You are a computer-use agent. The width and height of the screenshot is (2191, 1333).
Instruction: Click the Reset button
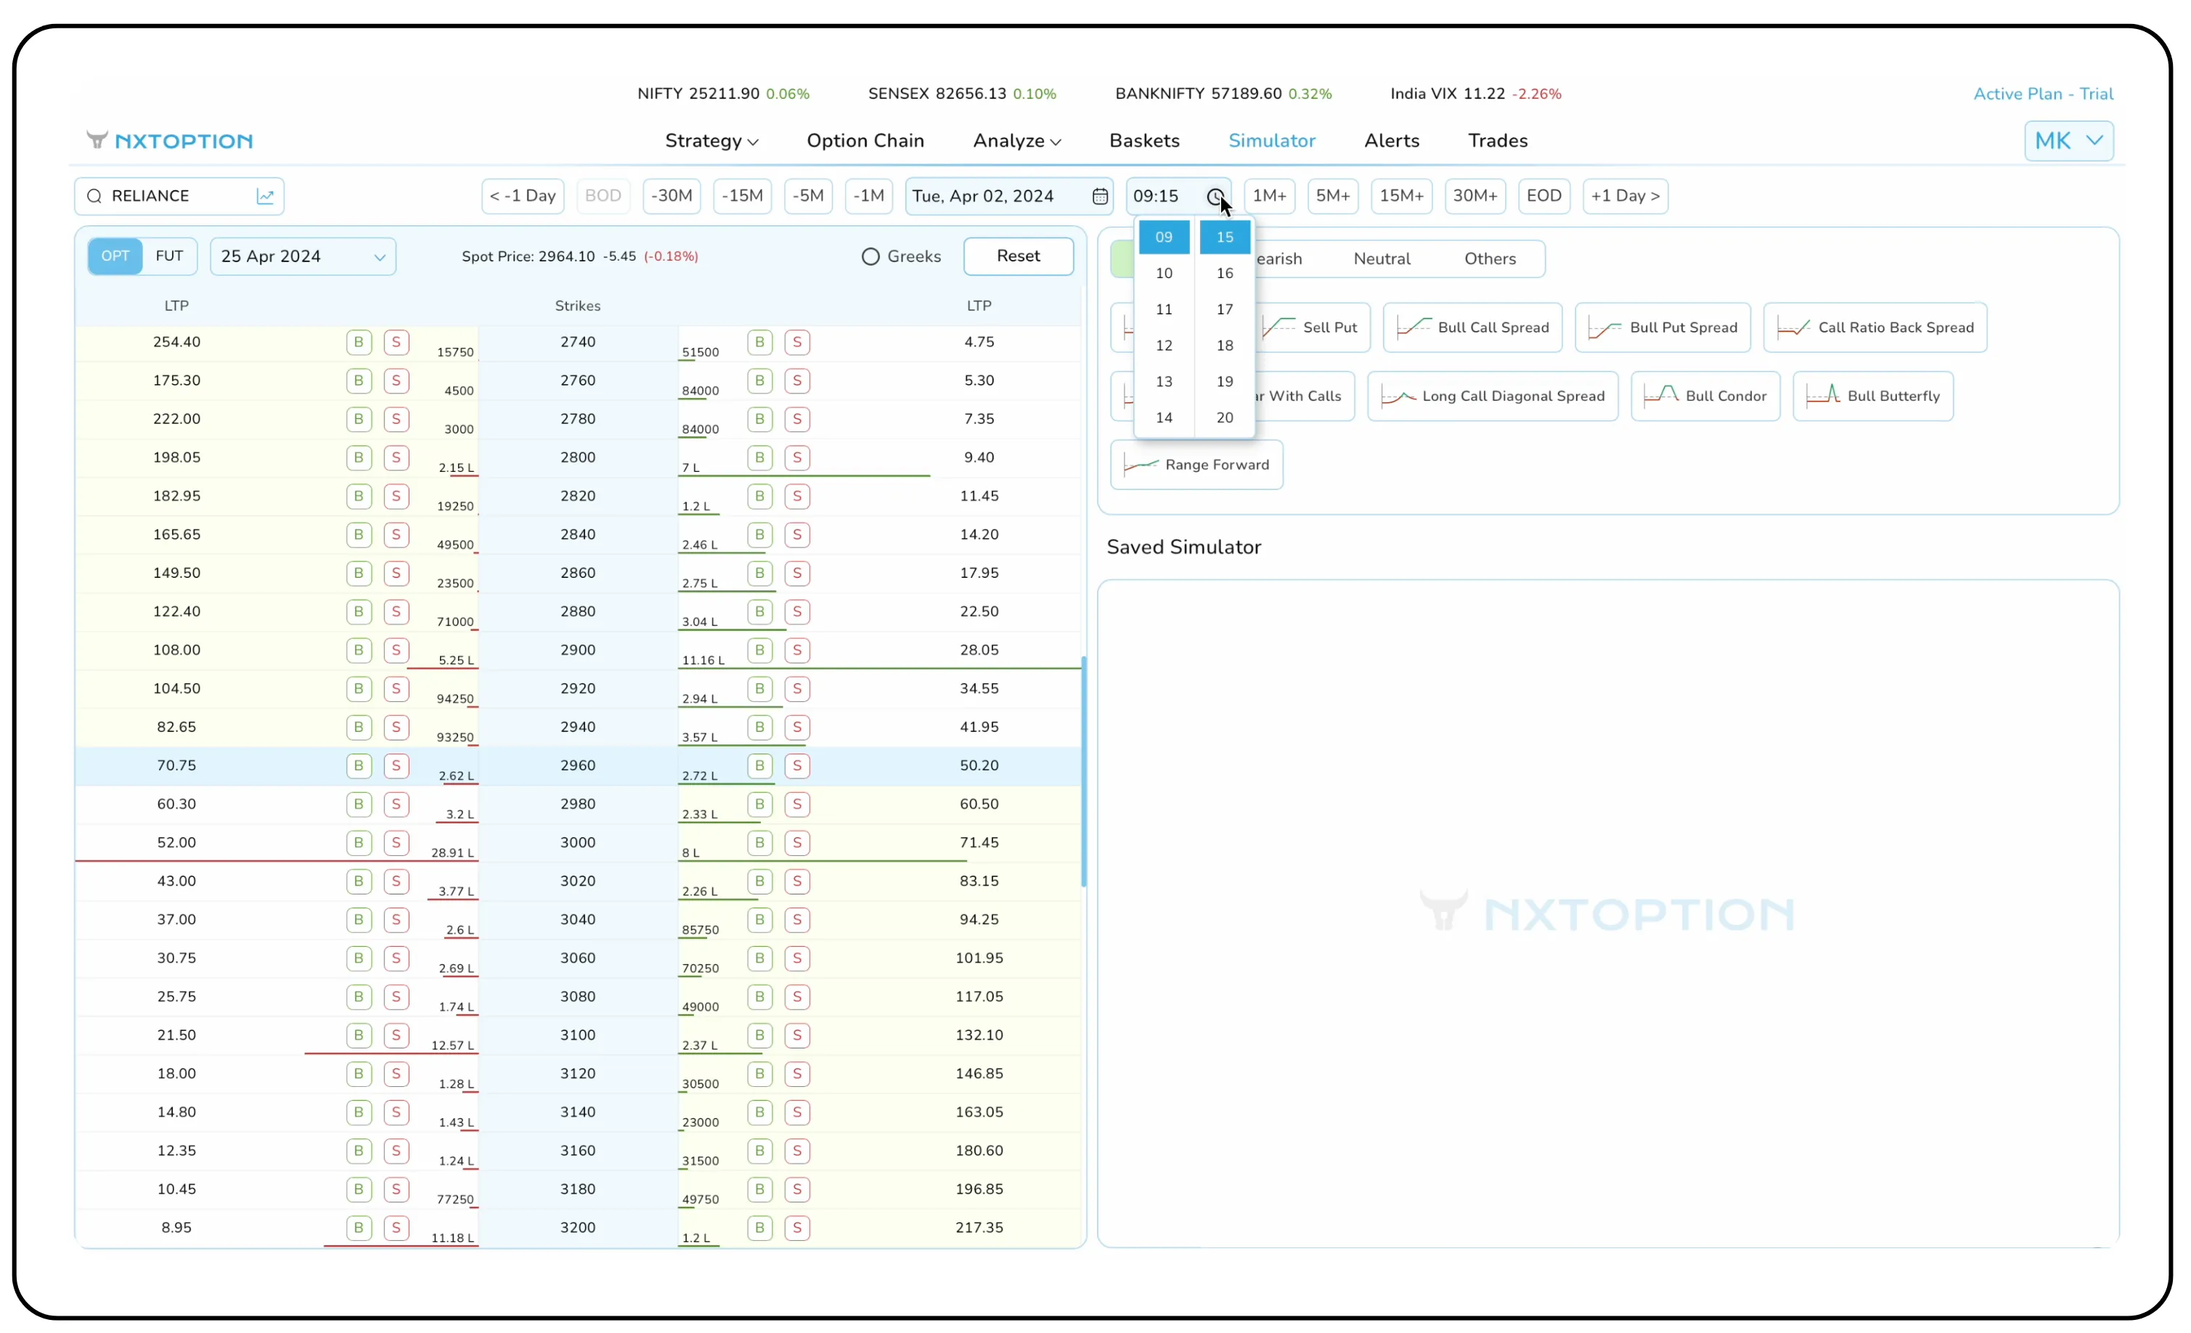(1018, 256)
